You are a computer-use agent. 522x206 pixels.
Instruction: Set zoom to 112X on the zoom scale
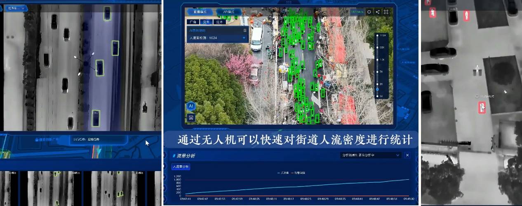pyautogui.click(x=383, y=35)
